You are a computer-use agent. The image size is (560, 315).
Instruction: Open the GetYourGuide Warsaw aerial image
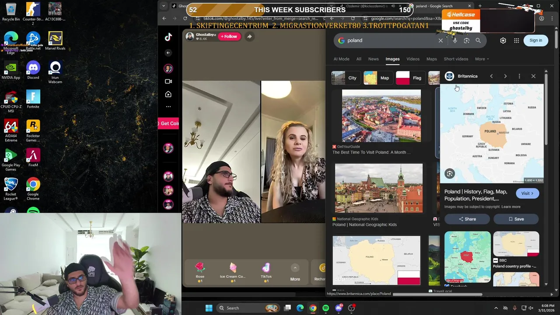(x=381, y=116)
